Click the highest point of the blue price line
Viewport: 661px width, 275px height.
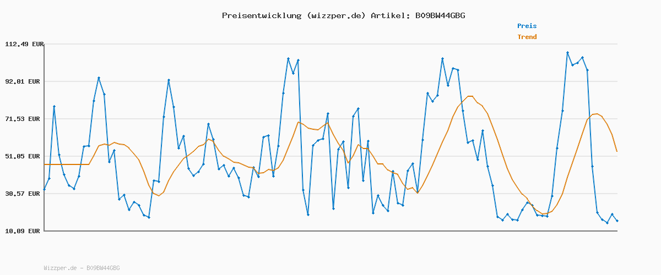coord(567,53)
